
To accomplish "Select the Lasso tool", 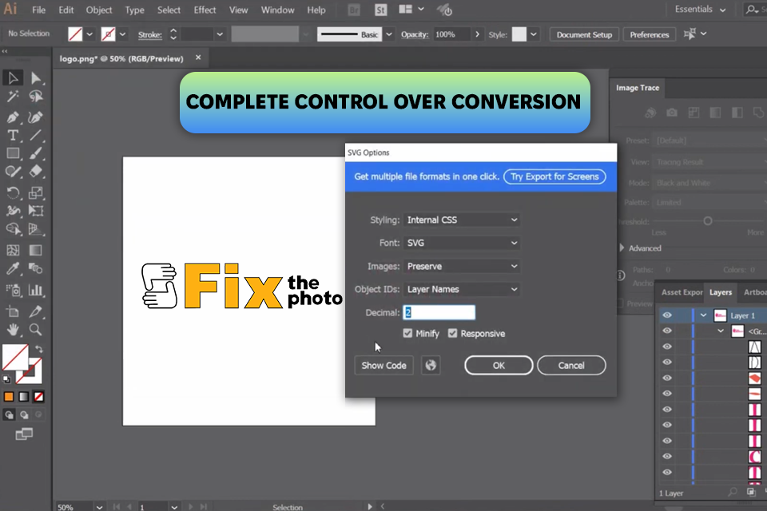I will point(36,97).
